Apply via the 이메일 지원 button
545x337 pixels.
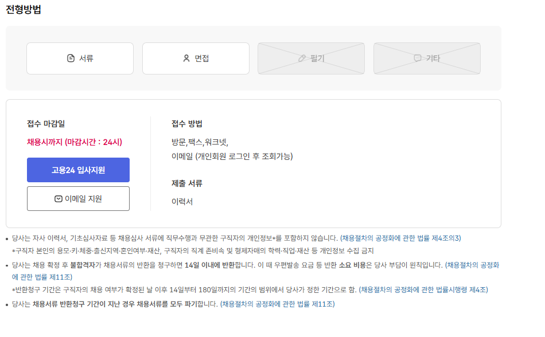(78, 199)
